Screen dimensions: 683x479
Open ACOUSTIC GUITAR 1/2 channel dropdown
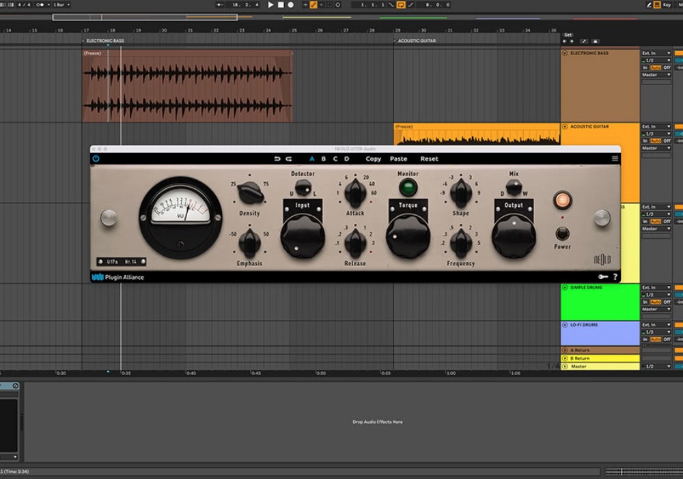[656, 134]
